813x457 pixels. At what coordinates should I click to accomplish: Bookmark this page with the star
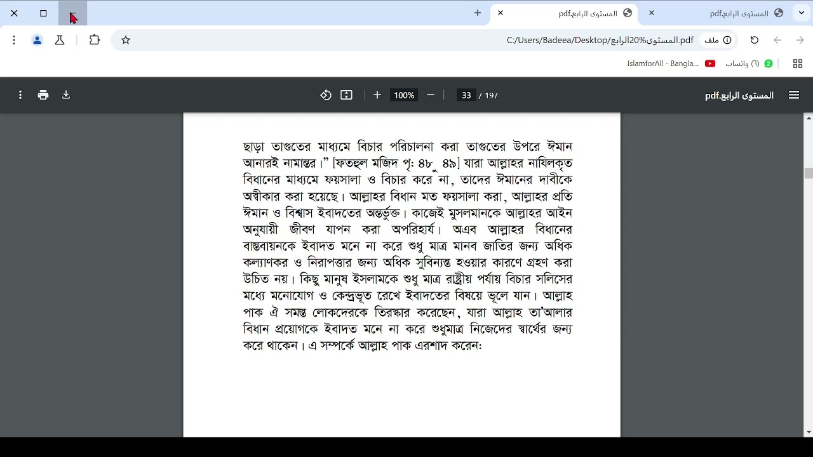pyautogui.click(x=126, y=40)
